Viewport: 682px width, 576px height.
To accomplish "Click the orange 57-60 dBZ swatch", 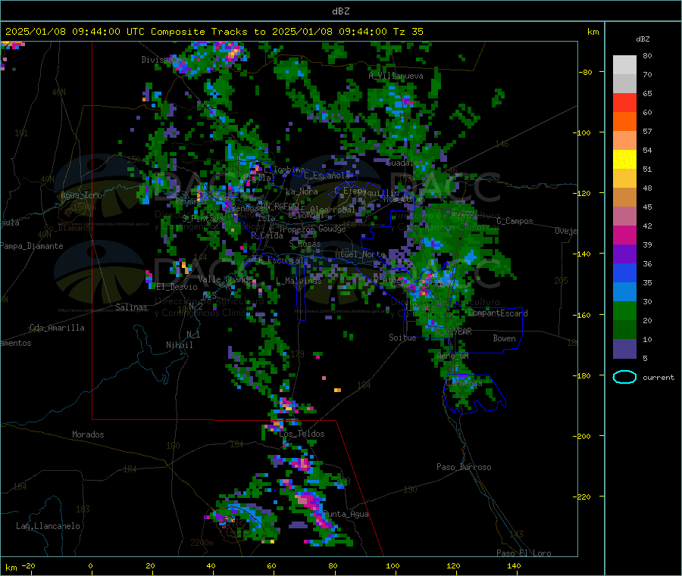I will point(624,122).
